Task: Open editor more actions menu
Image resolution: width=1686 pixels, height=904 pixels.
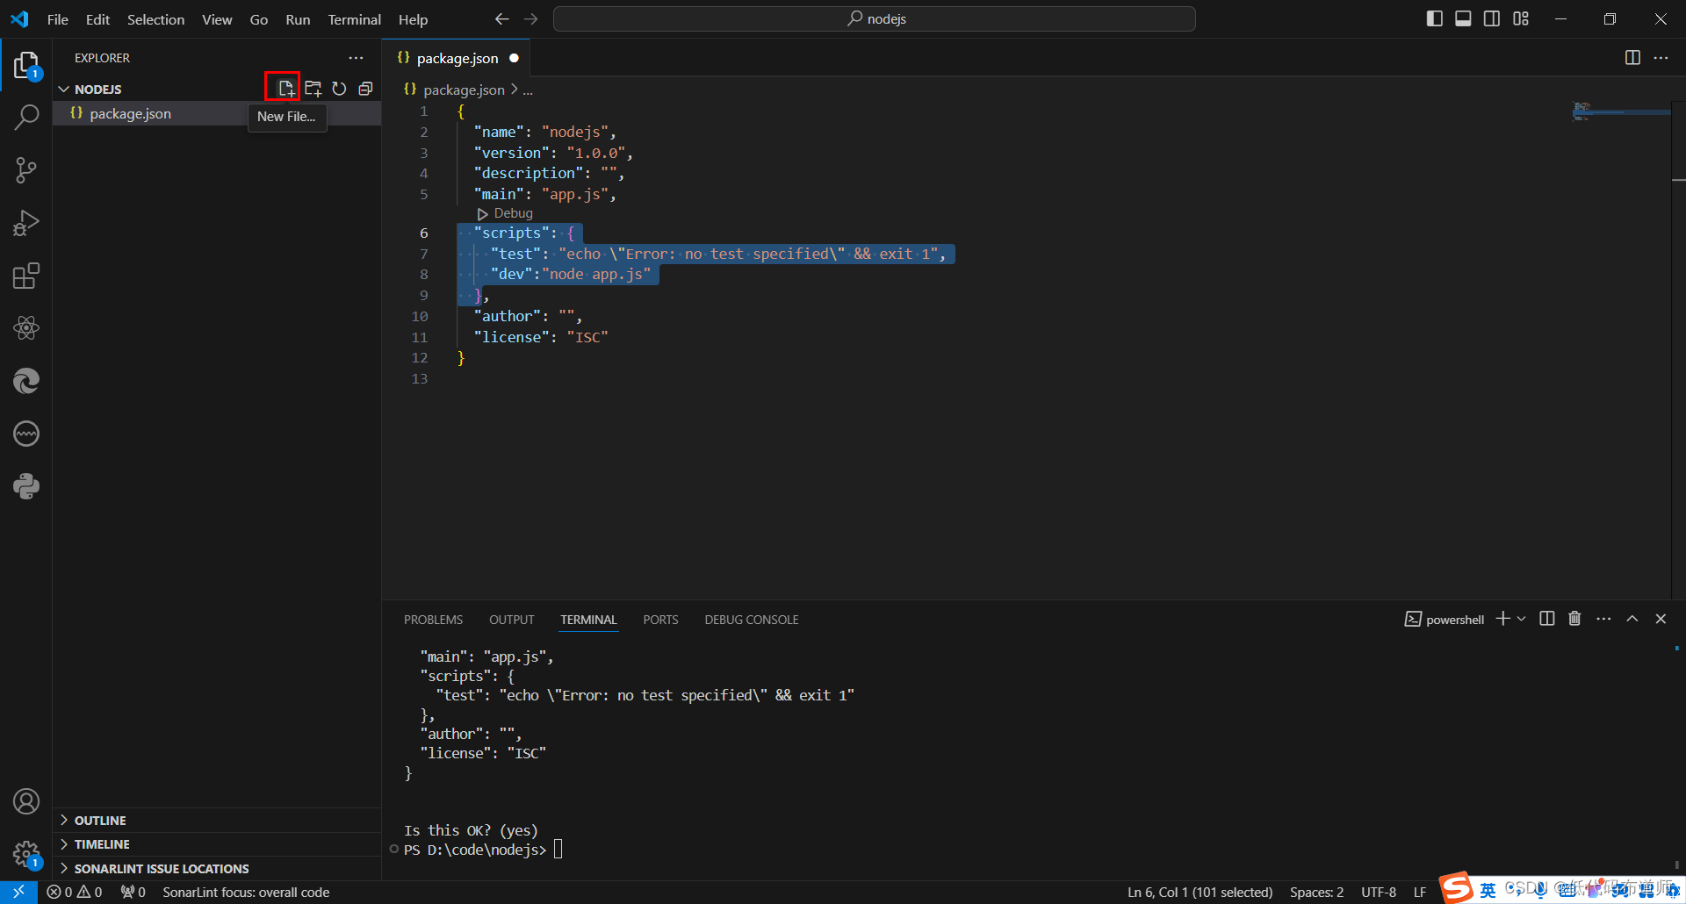Action: click(x=1661, y=58)
